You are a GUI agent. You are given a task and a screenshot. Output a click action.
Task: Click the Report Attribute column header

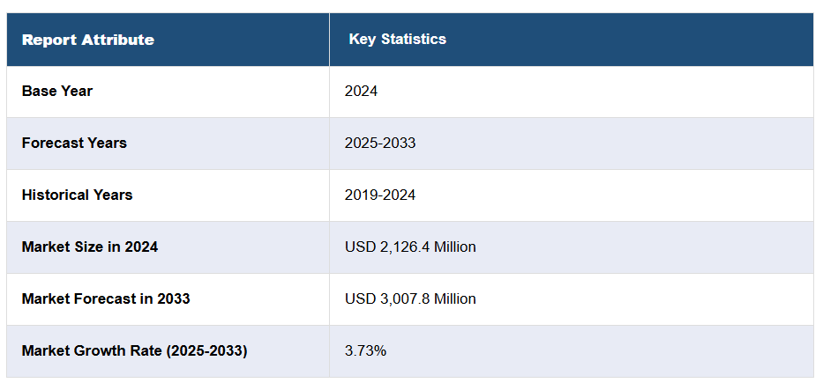click(x=87, y=40)
